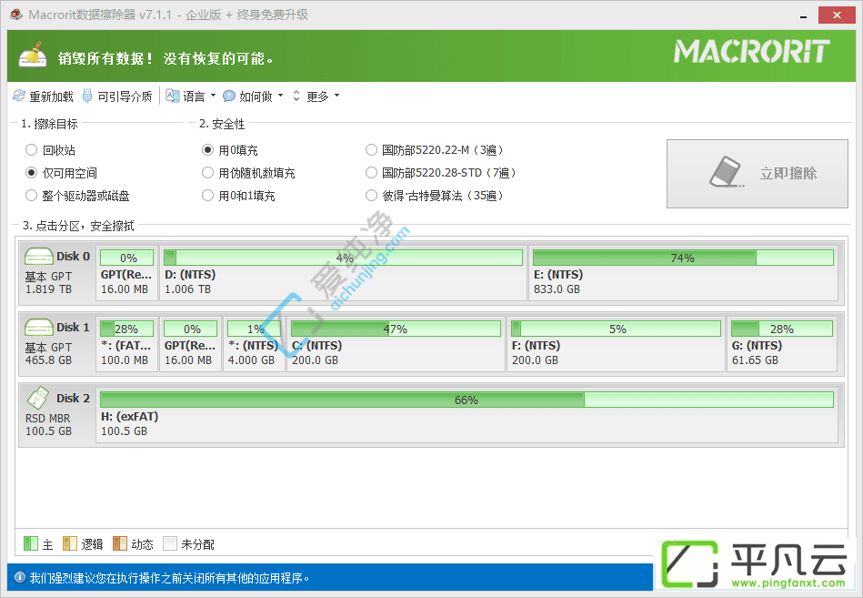Click the Disk 0 基本 GPT 1.819 TB label
863x598 pixels.
48,282
